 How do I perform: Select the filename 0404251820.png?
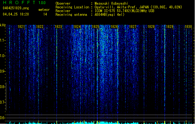click(16, 8)
